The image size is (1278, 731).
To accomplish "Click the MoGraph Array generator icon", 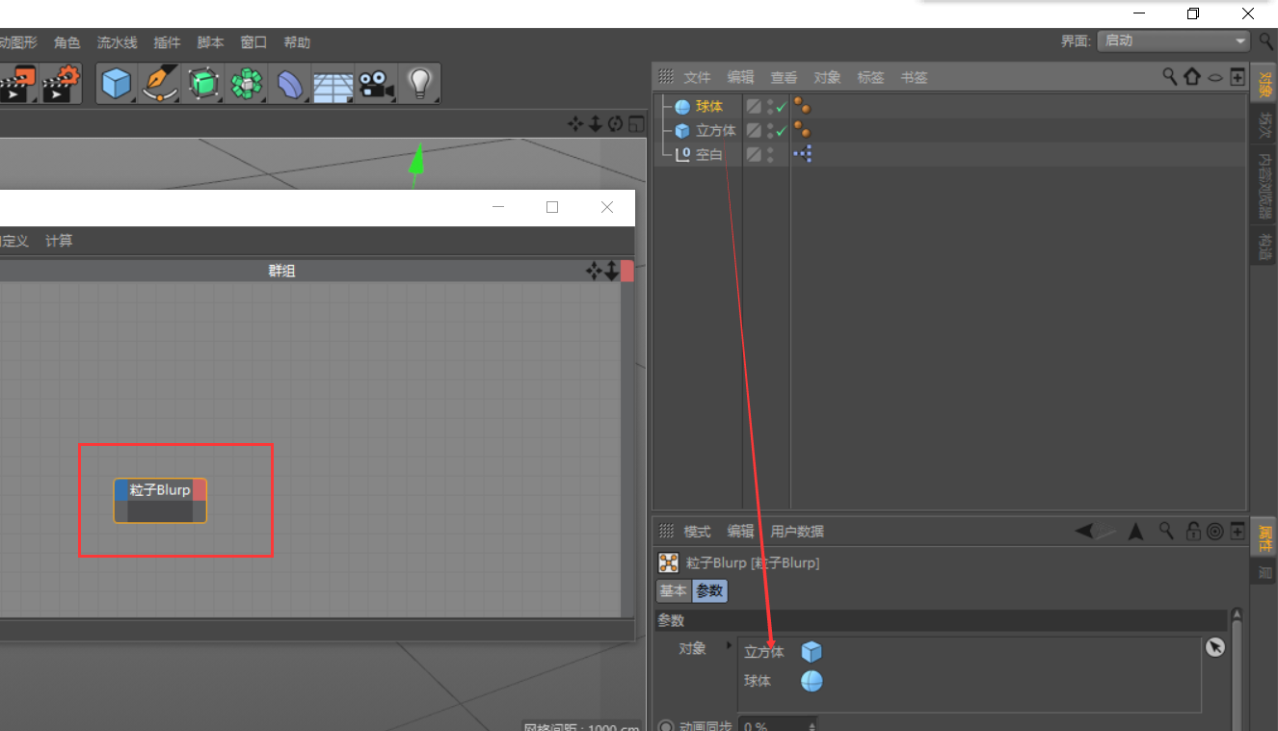I will click(x=247, y=84).
